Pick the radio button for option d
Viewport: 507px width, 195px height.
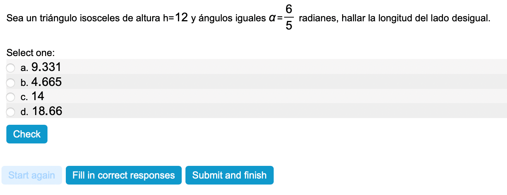[x=10, y=112]
